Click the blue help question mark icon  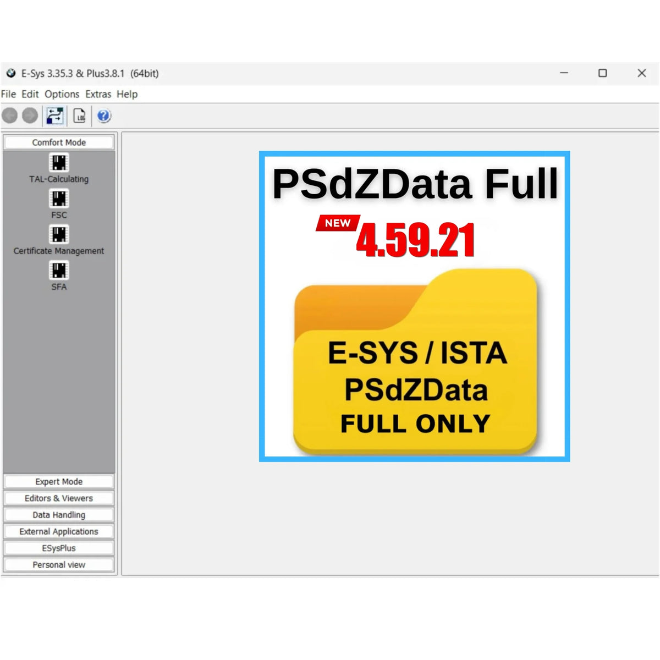point(104,116)
